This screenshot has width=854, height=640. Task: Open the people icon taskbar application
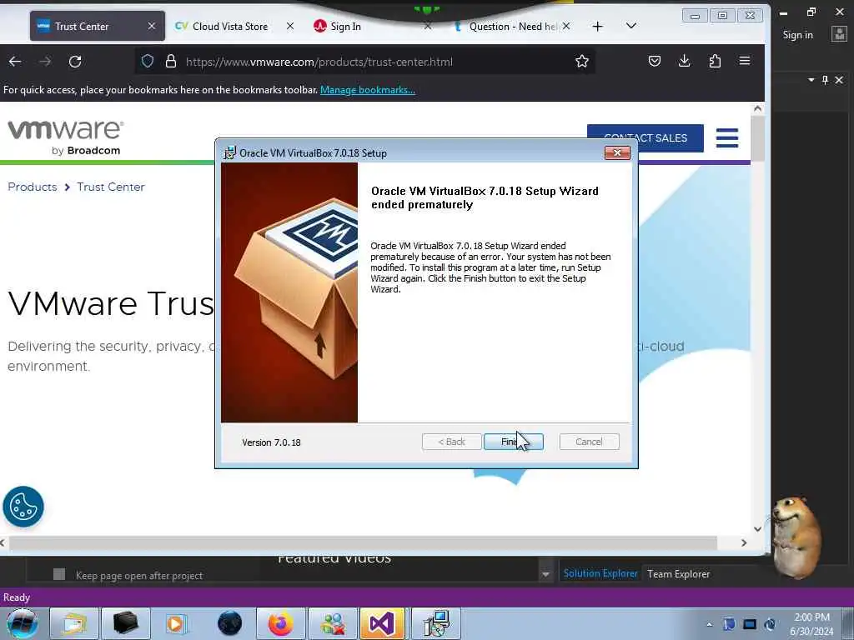point(332,623)
